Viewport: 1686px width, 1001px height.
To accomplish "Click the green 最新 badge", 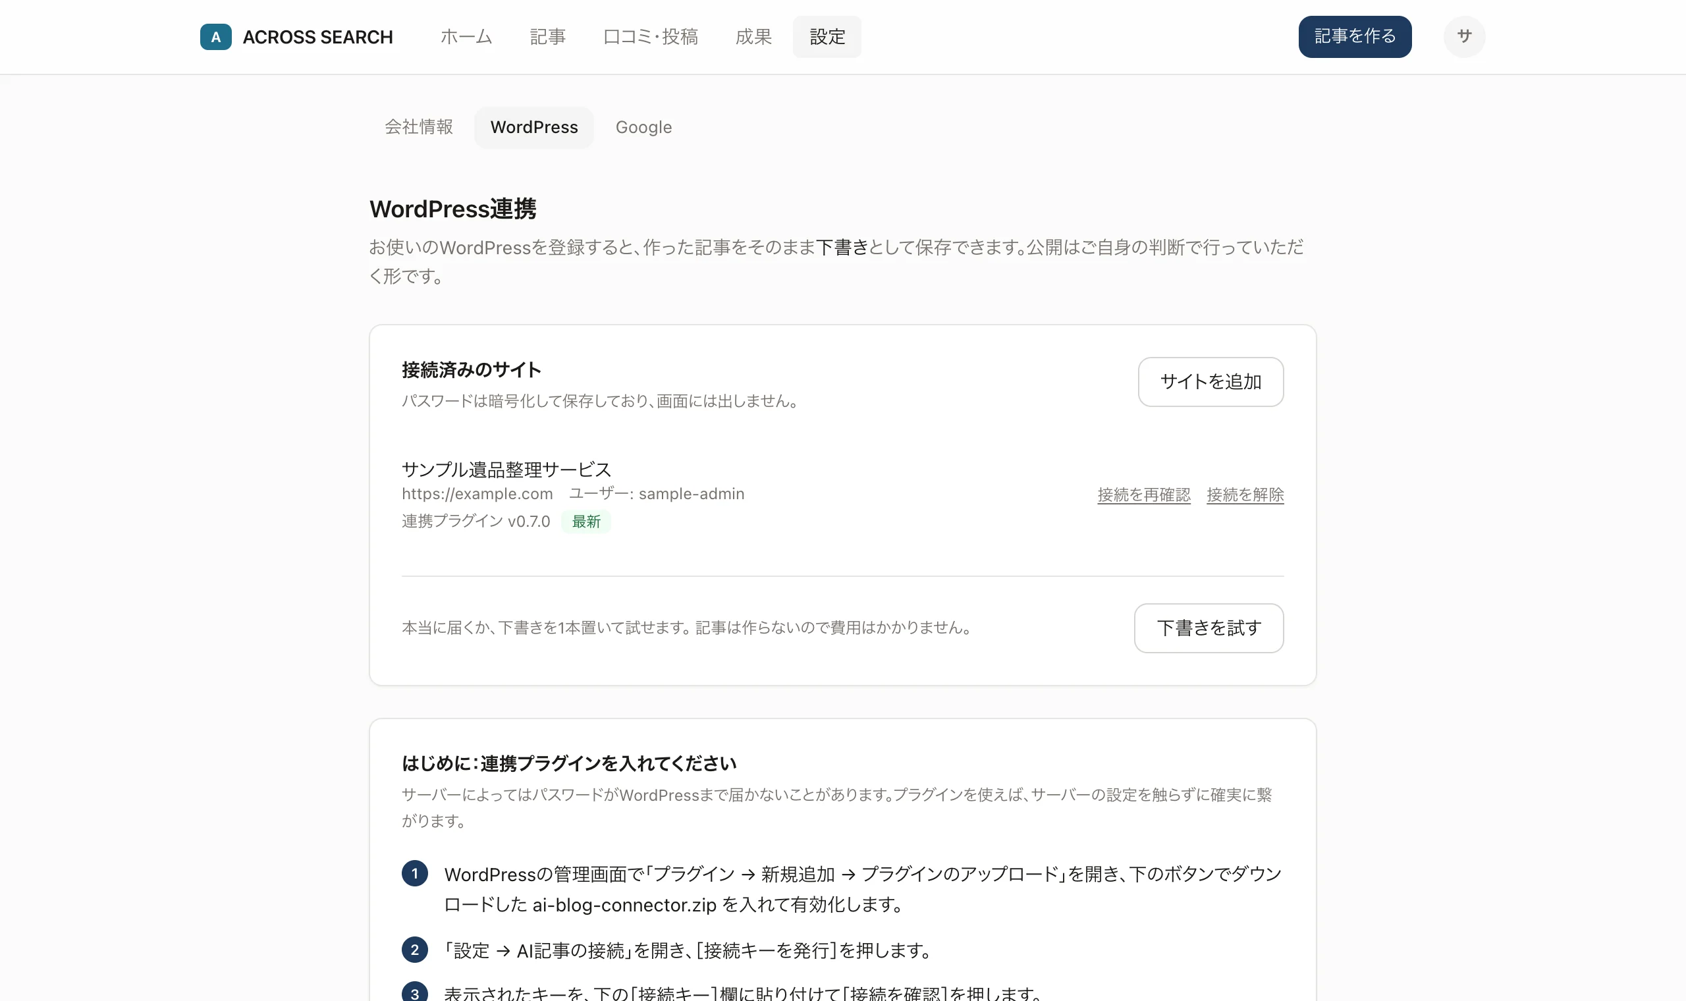I will (585, 522).
